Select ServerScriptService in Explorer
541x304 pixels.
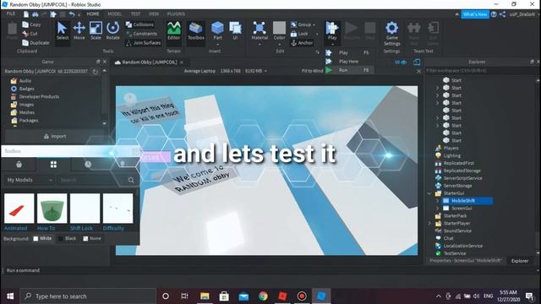click(462, 178)
